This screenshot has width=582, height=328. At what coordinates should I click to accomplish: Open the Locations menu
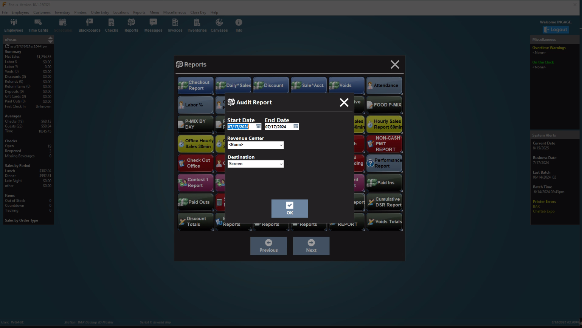coord(121,12)
